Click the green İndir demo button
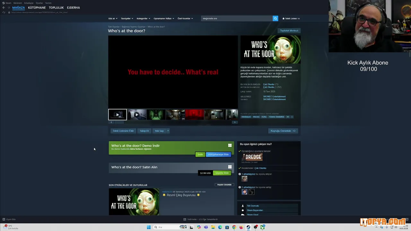This screenshot has height=231, width=411. click(x=200, y=155)
